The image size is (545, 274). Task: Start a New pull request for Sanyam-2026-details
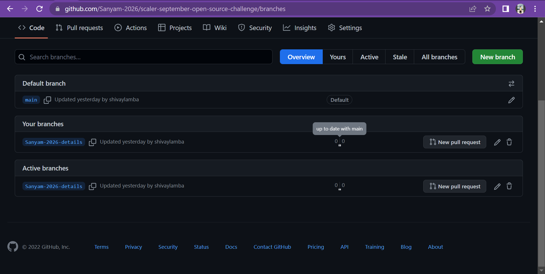(454, 142)
